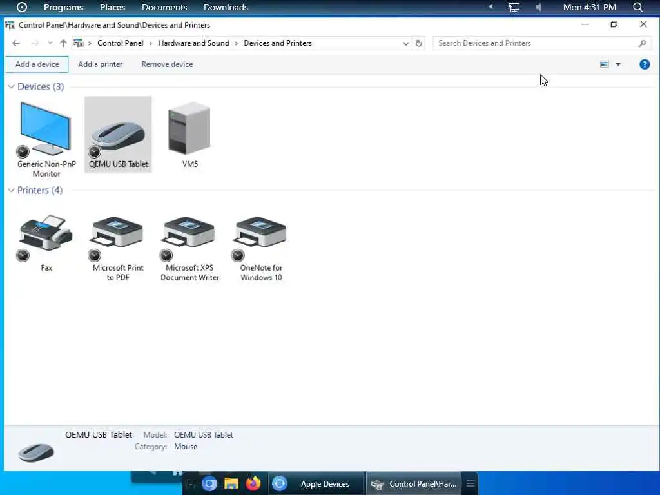
Task: Click the show desktop taskbar icon
Action: pos(190,483)
